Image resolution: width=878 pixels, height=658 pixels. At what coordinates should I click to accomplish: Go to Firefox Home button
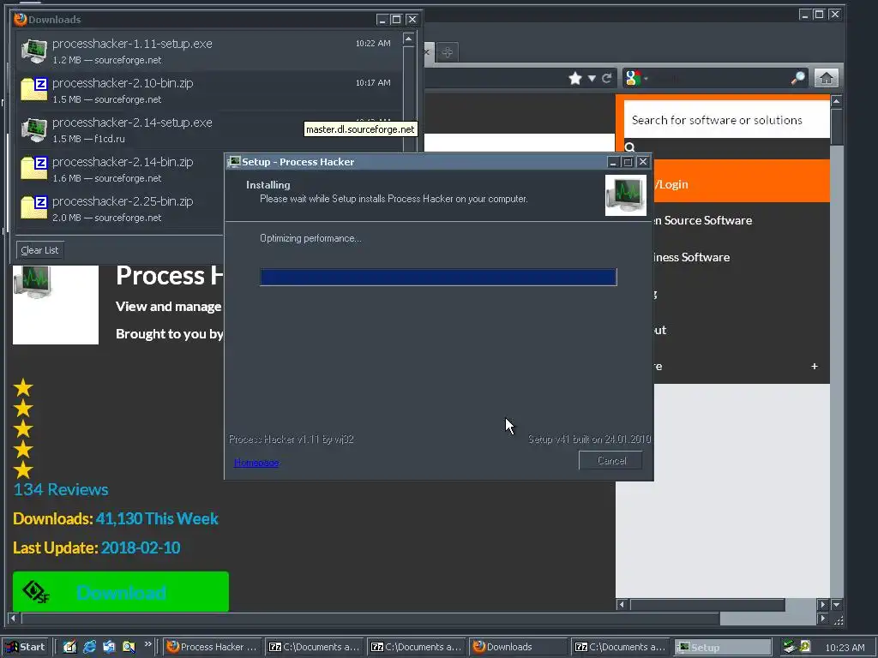click(x=827, y=78)
